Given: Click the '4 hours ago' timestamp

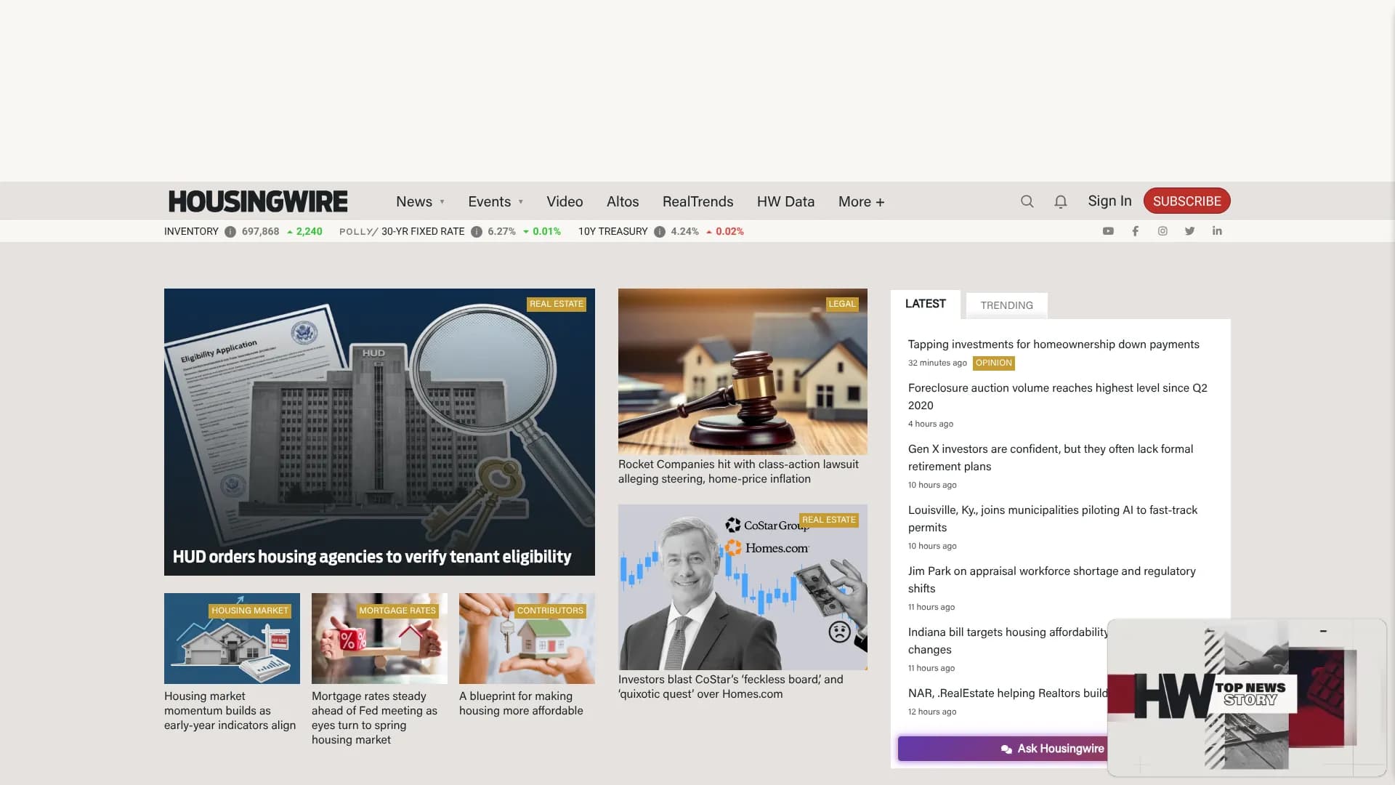Looking at the screenshot, I should pos(931,424).
